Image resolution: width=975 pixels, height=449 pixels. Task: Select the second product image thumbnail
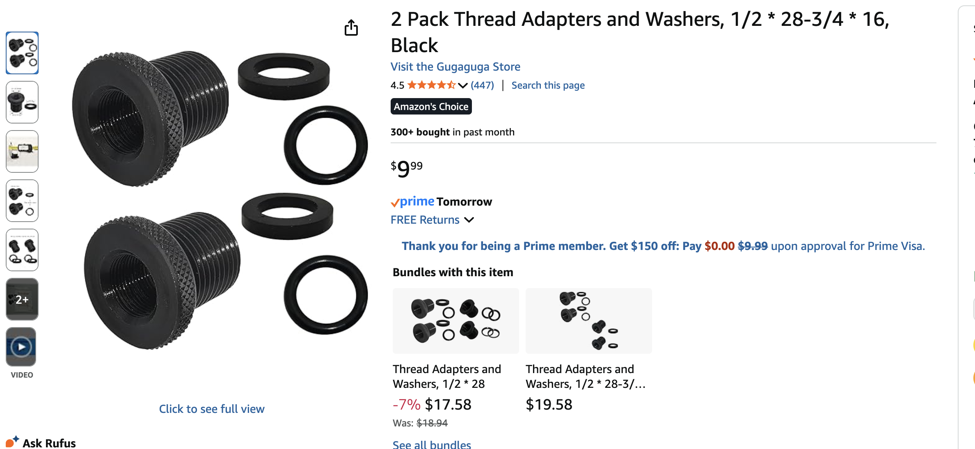(x=22, y=102)
